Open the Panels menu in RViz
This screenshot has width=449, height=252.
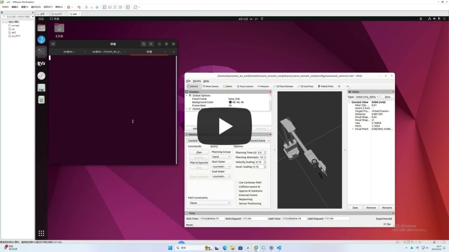tap(197, 81)
